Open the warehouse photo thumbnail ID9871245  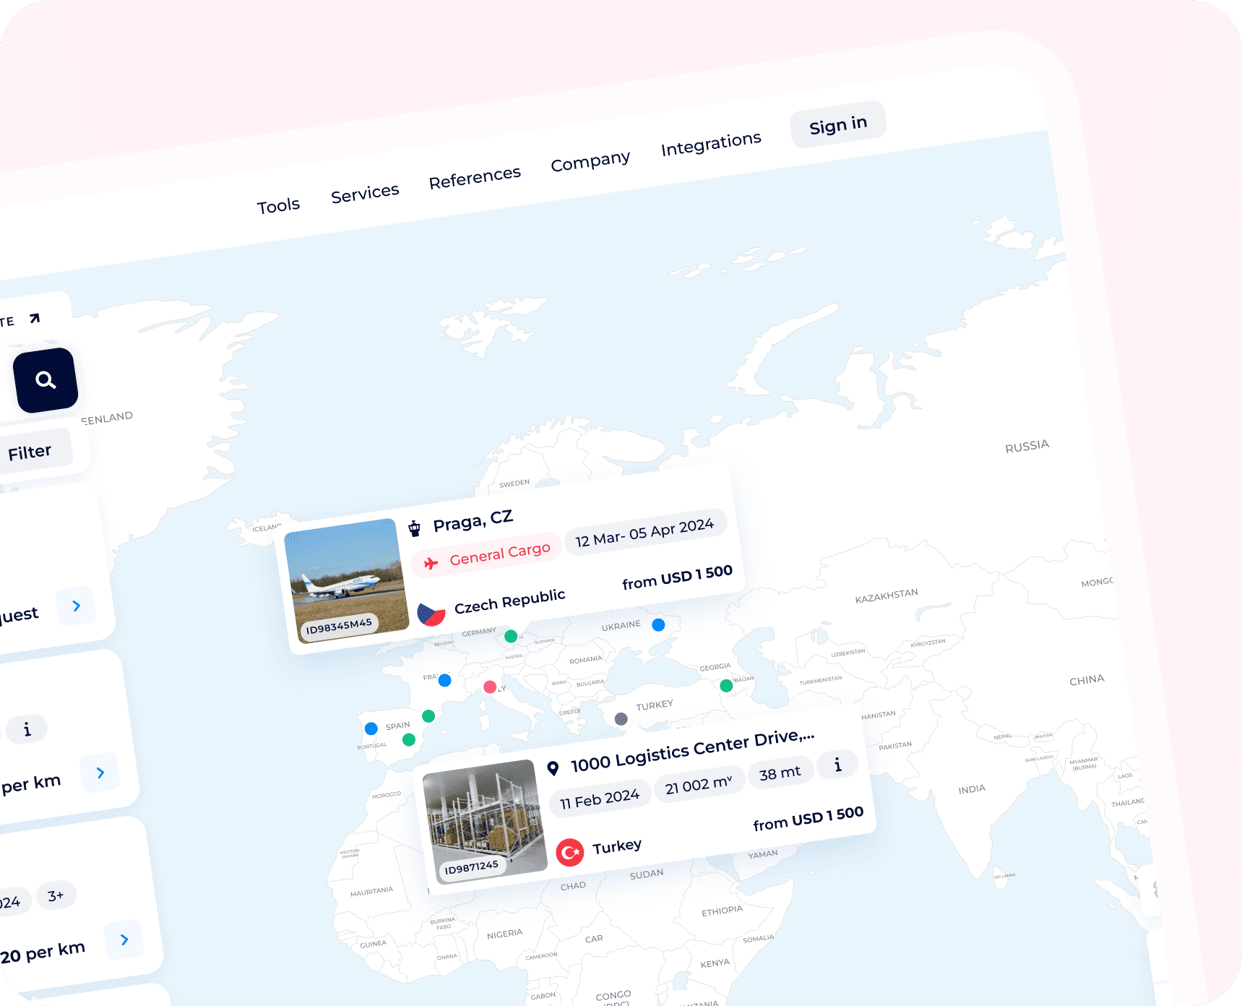[485, 821]
